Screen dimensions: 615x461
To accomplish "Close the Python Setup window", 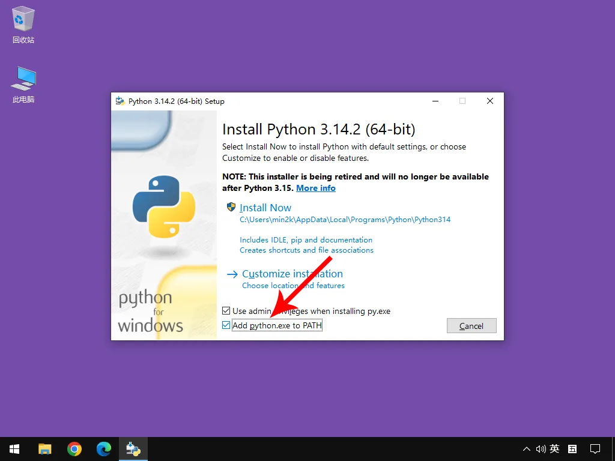I will point(490,101).
